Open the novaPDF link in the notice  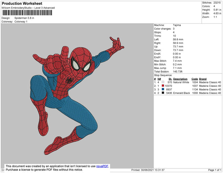coord(102,166)
